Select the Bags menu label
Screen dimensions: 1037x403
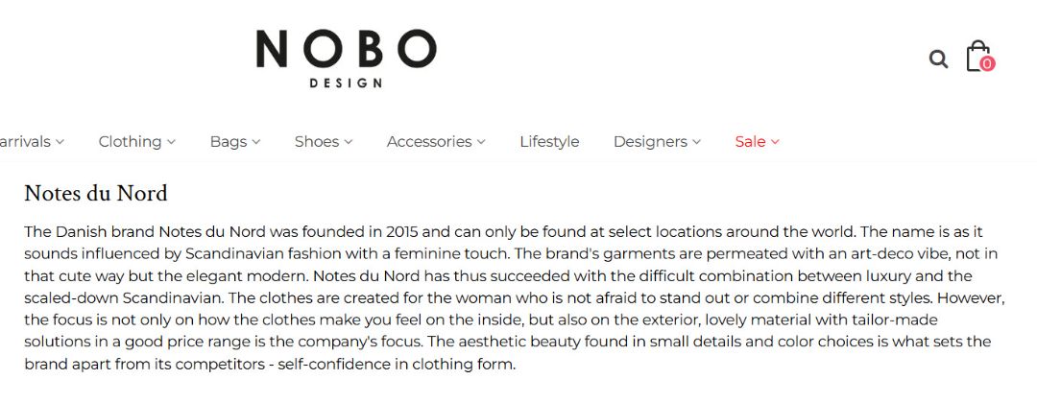229,142
